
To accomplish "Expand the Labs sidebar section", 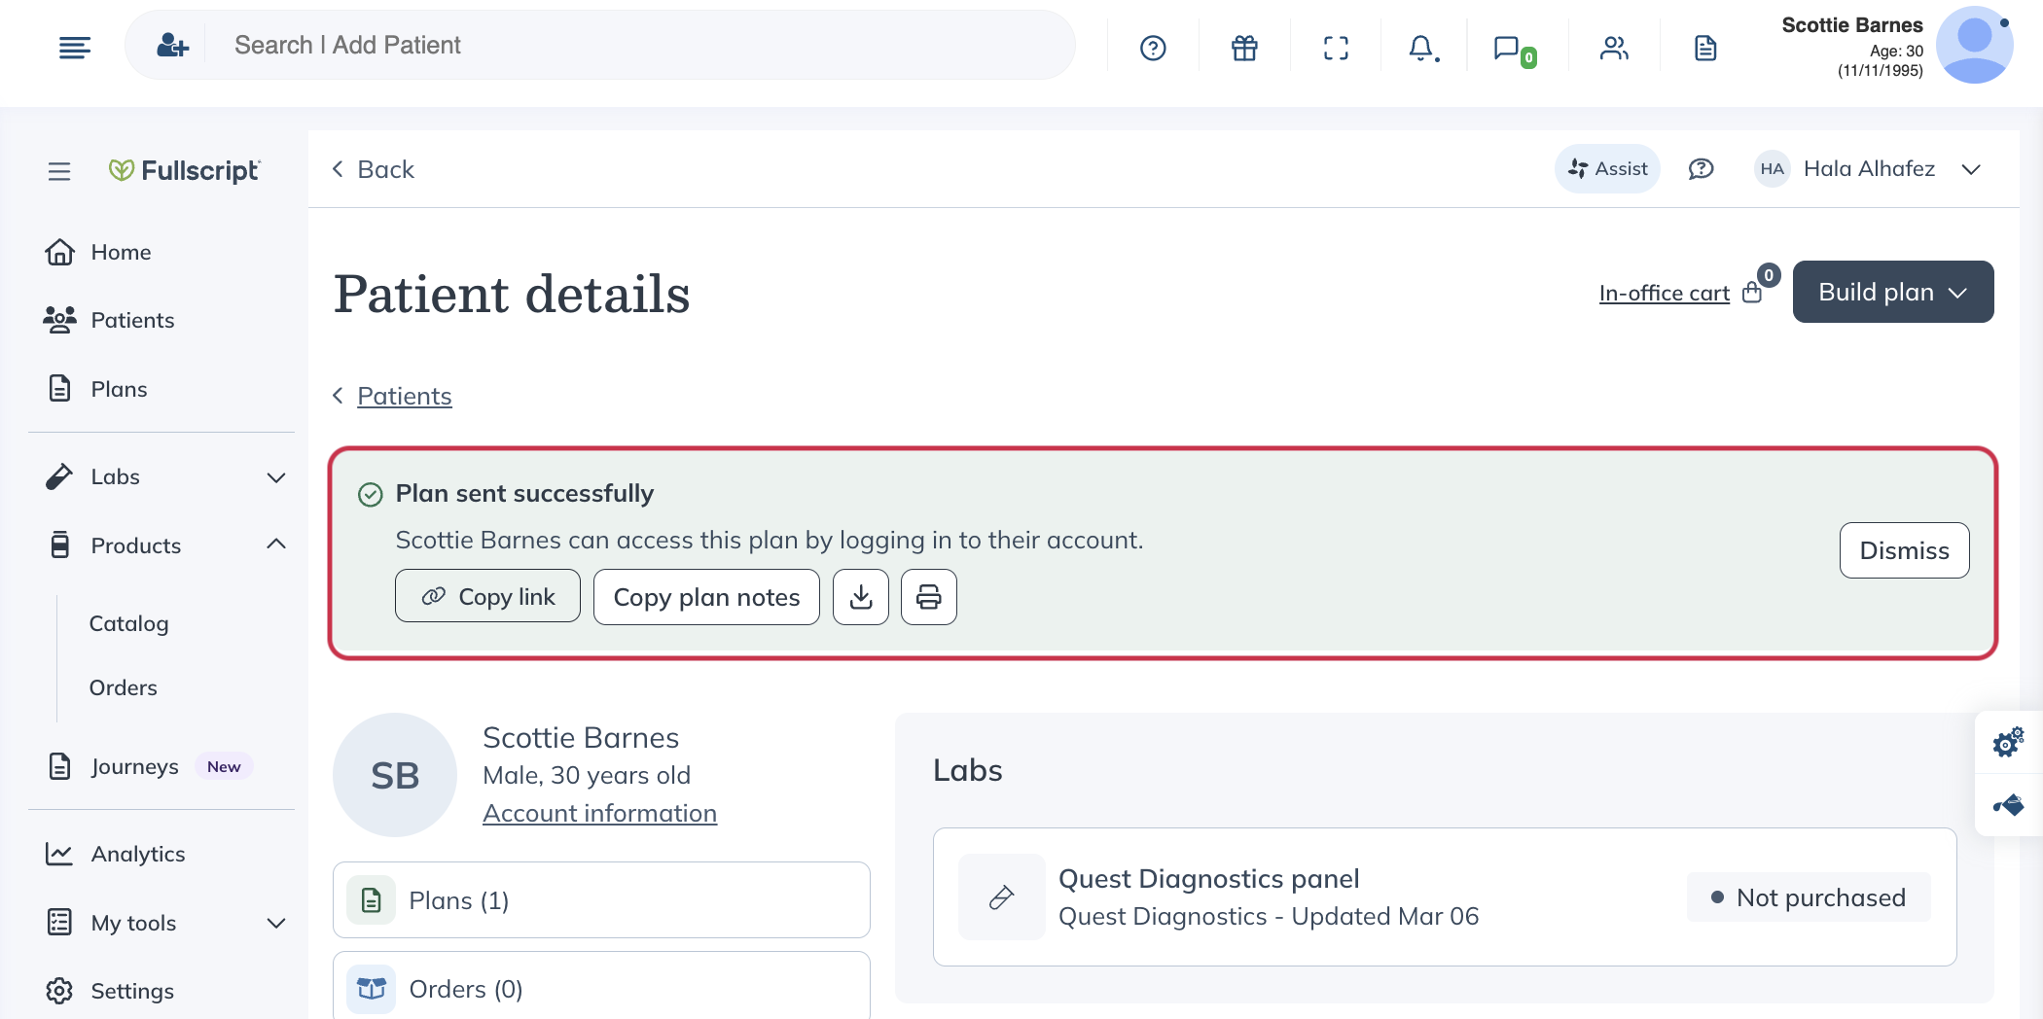I will tap(275, 477).
